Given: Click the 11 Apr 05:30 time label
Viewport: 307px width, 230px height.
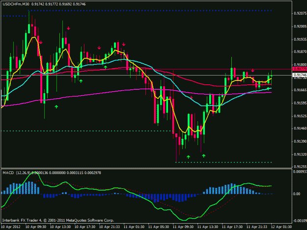Looking at the screenshot, I should (159, 227).
